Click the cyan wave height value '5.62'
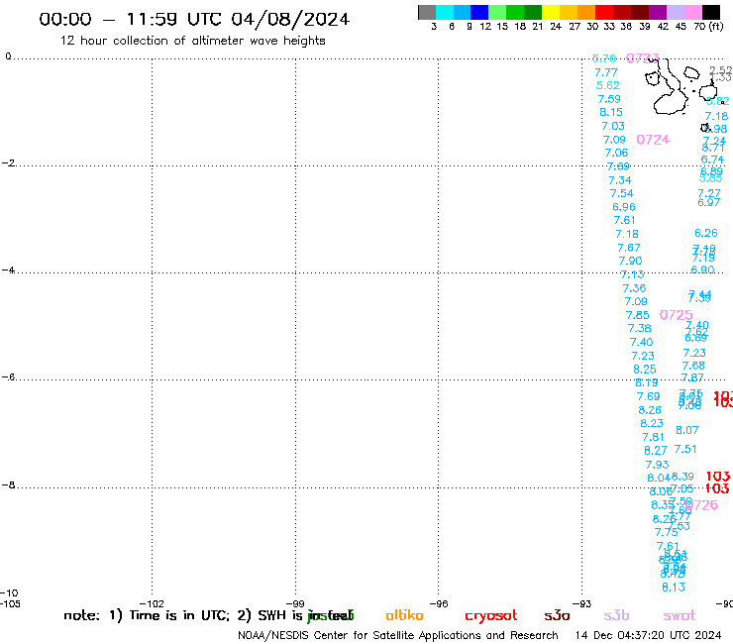The image size is (733, 644). 608,85
